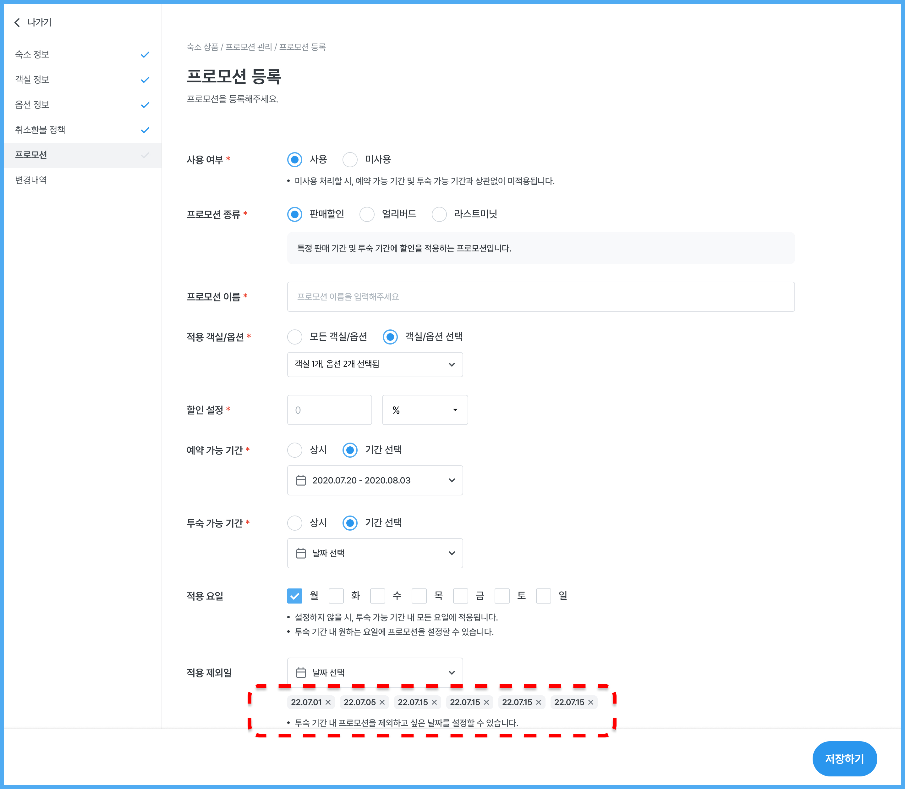Open 객실 정보 in the sidebar
The width and height of the screenshot is (905, 789).
33,80
